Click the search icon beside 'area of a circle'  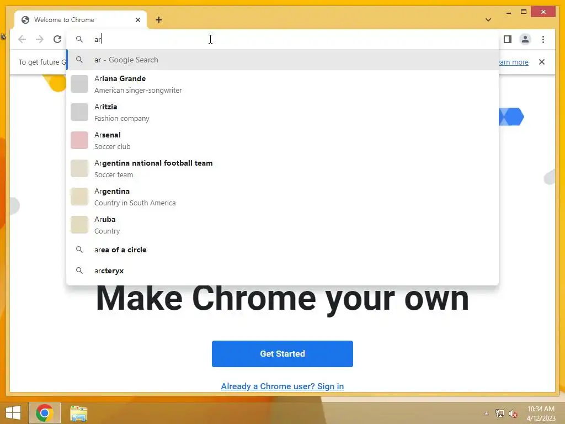pos(79,250)
